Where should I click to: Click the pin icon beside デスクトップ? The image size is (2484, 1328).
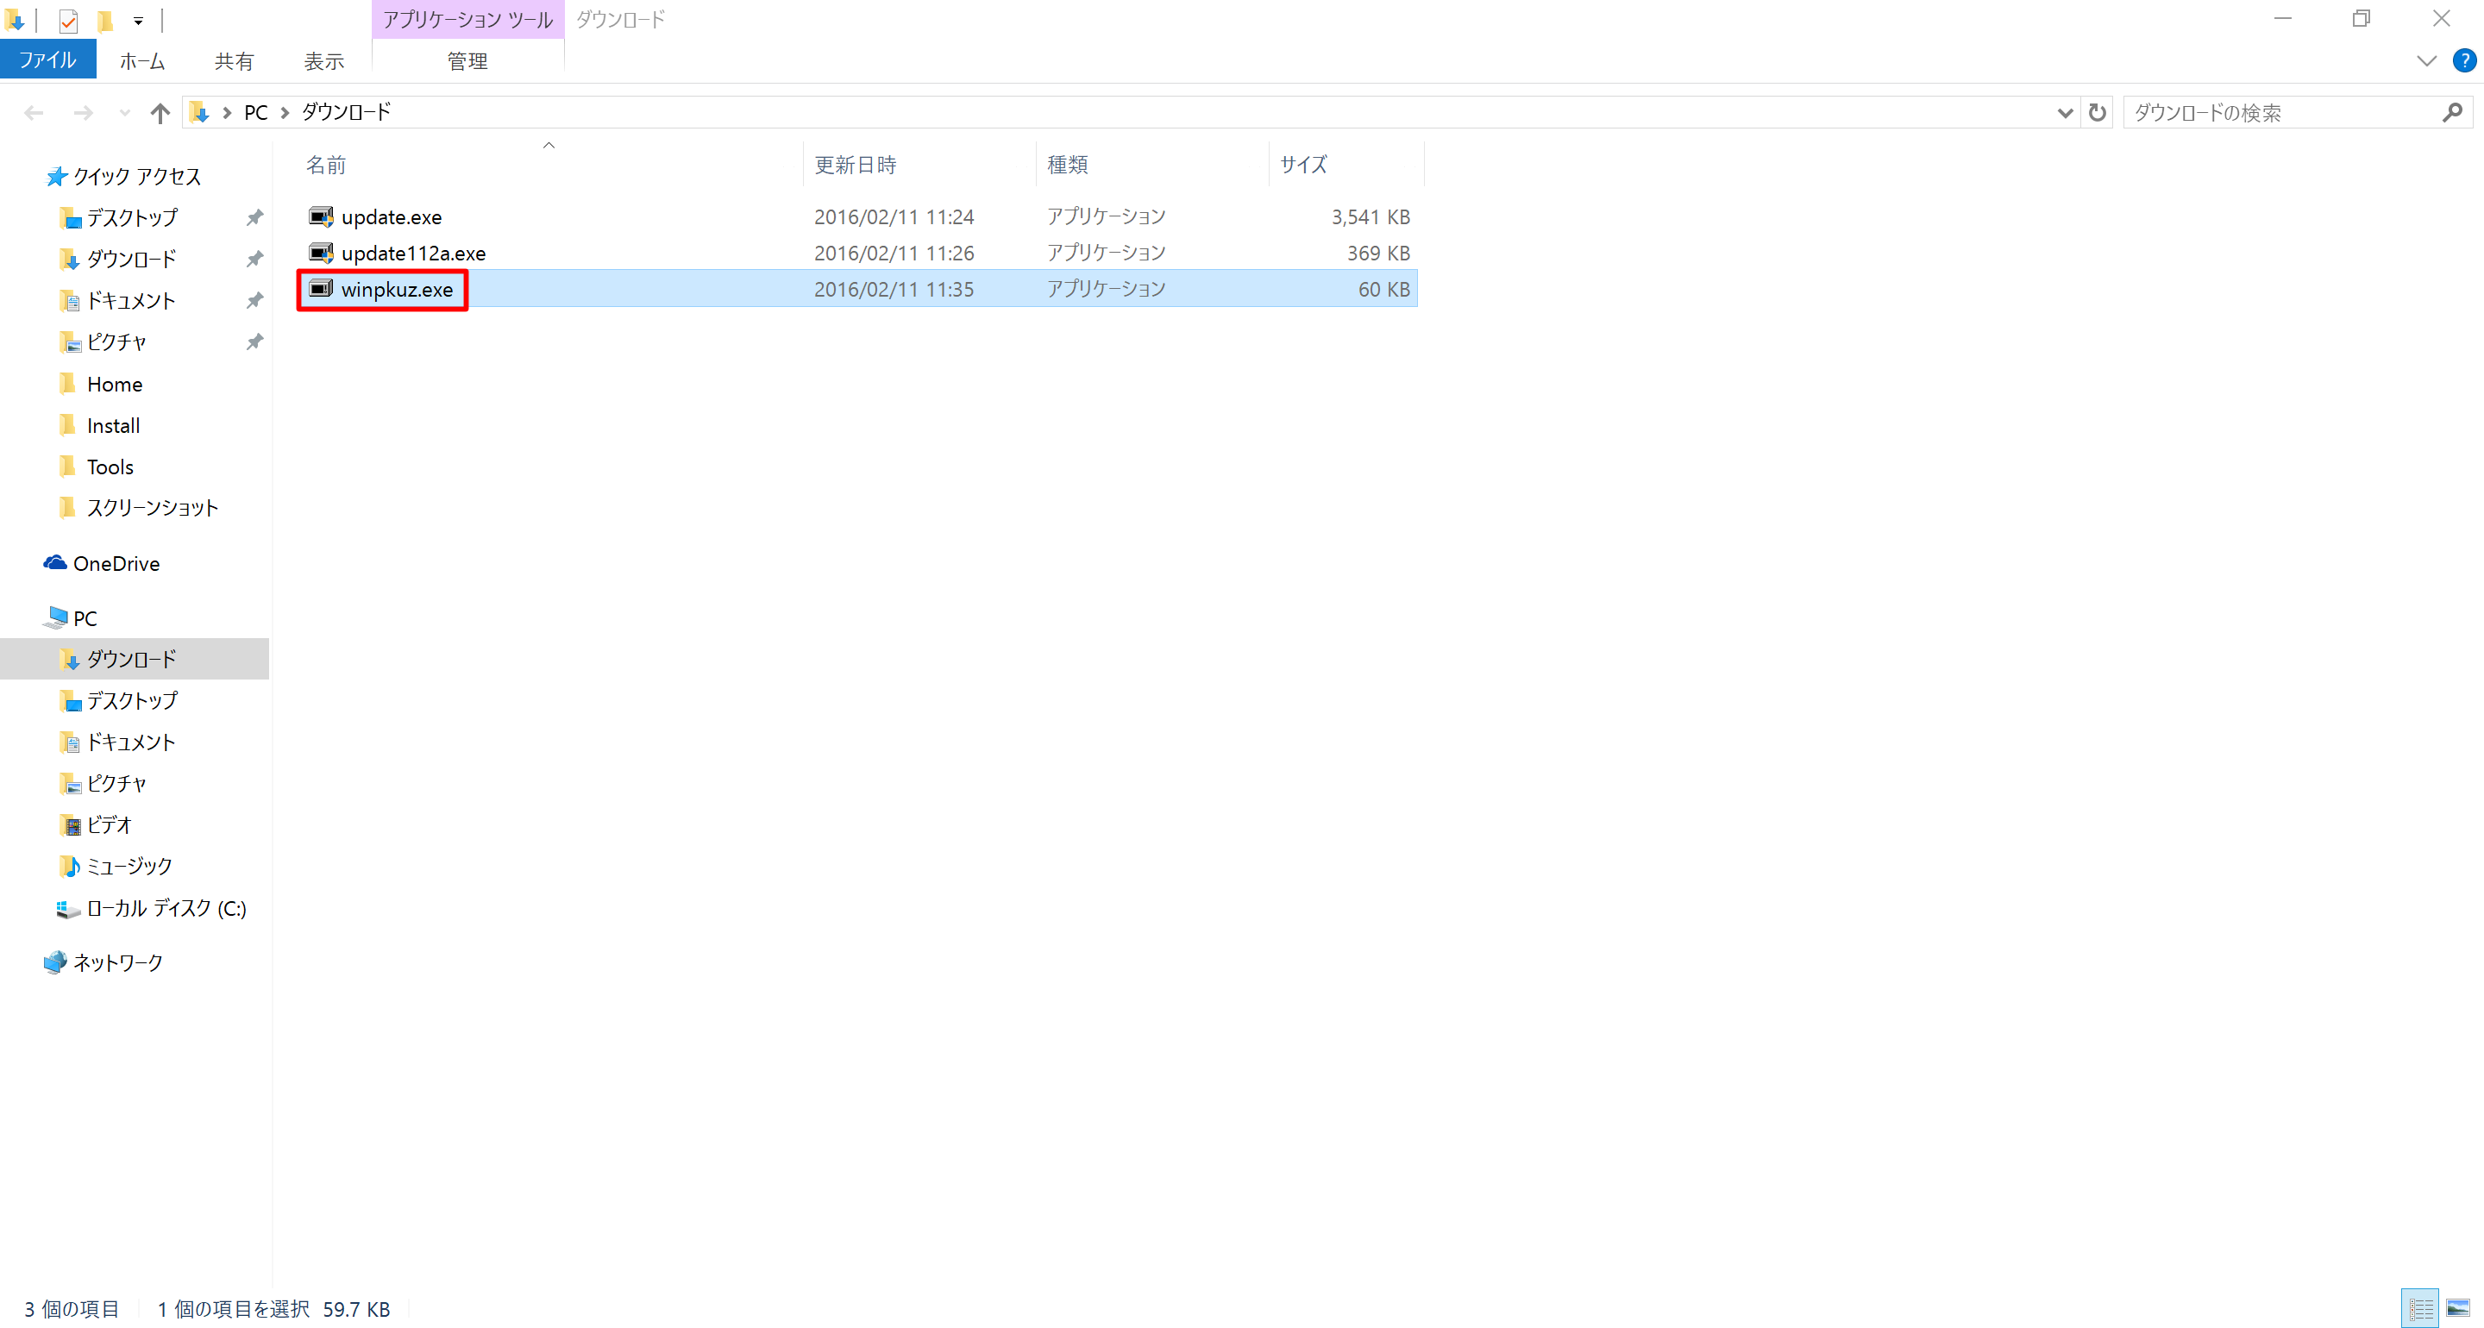click(254, 218)
